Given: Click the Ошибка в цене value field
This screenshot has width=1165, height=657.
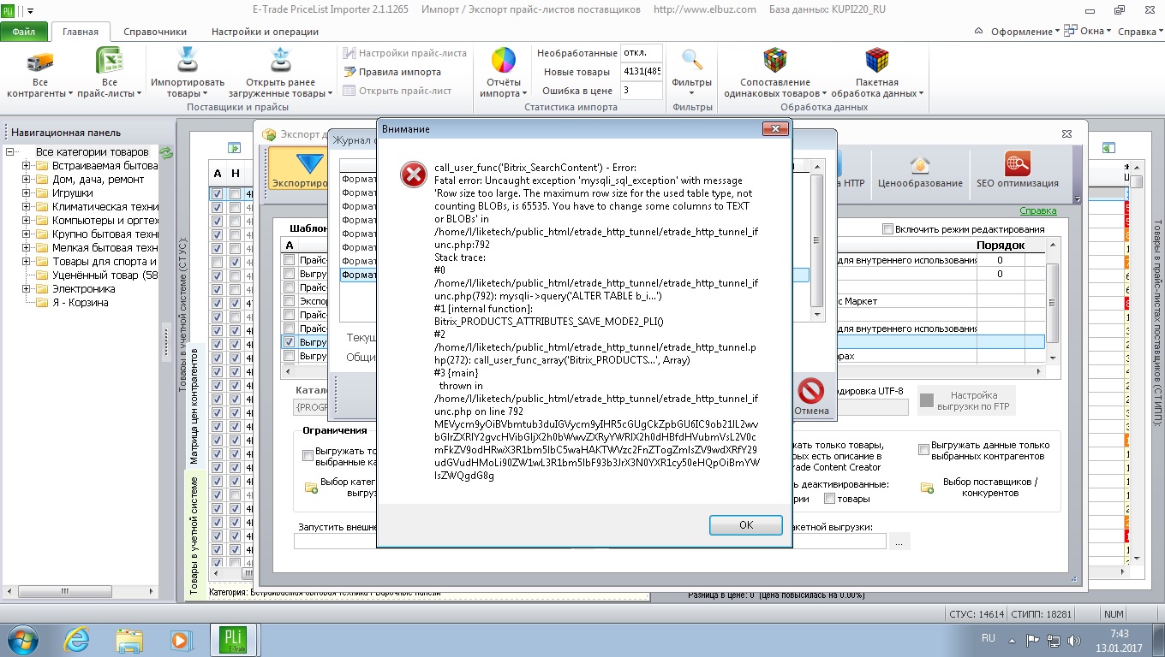Looking at the screenshot, I should click(x=640, y=90).
